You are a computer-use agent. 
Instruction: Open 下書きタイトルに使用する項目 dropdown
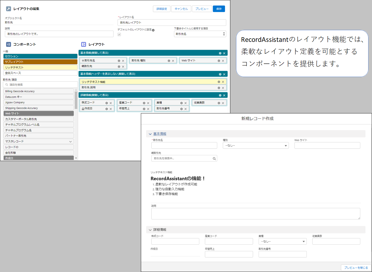tap(200, 34)
